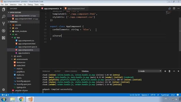Image resolution: width=181 pixels, height=102 pixels.
Task: Select language mode TypeScript in status bar
Action: (x=165, y=95)
